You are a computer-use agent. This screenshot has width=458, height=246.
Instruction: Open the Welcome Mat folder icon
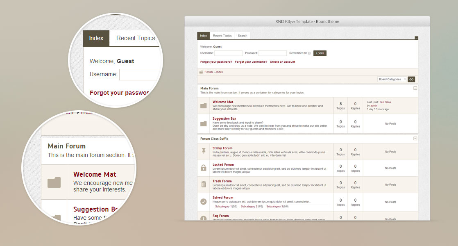pos(204,106)
